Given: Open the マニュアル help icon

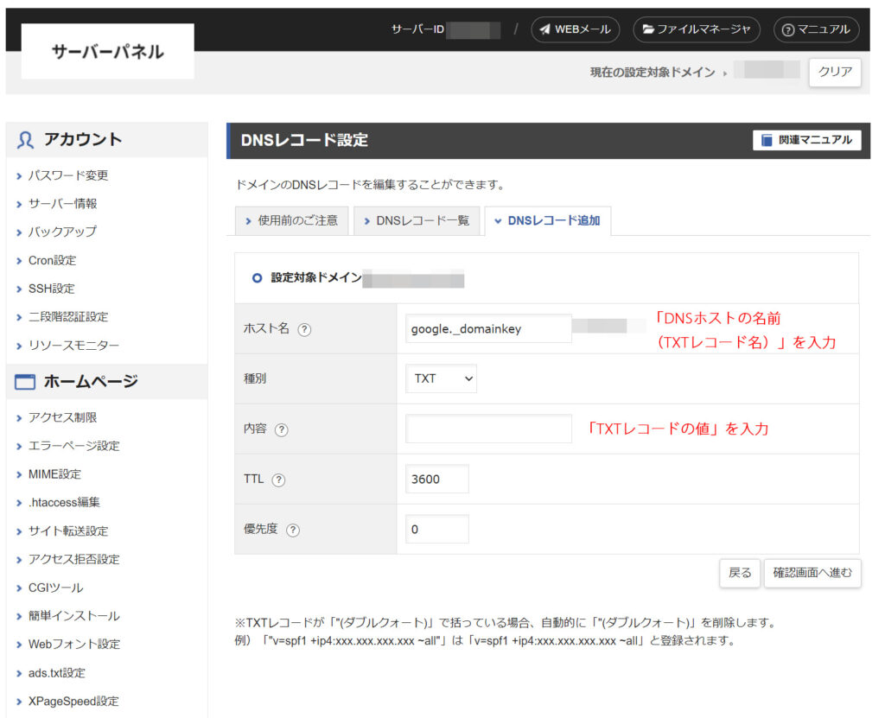Looking at the screenshot, I should pos(787,29).
